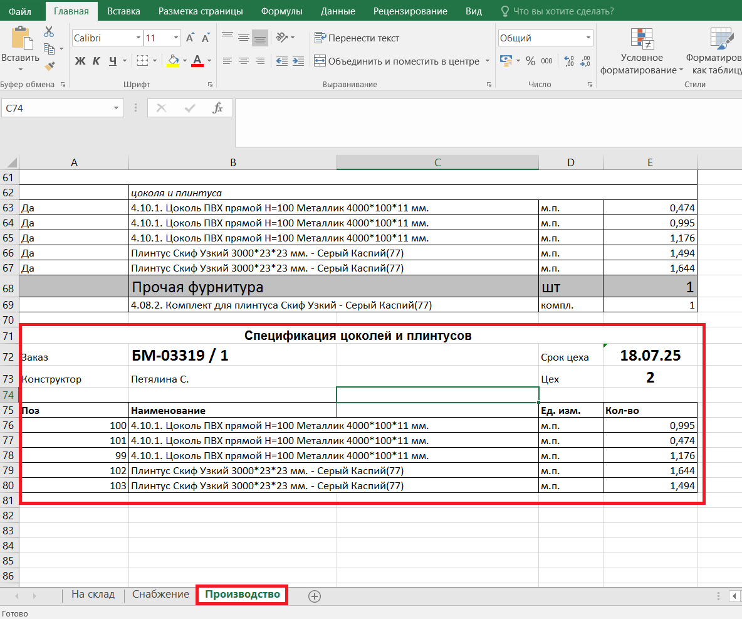Click the insert function fx icon
742x619 pixels.
tap(217, 108)
